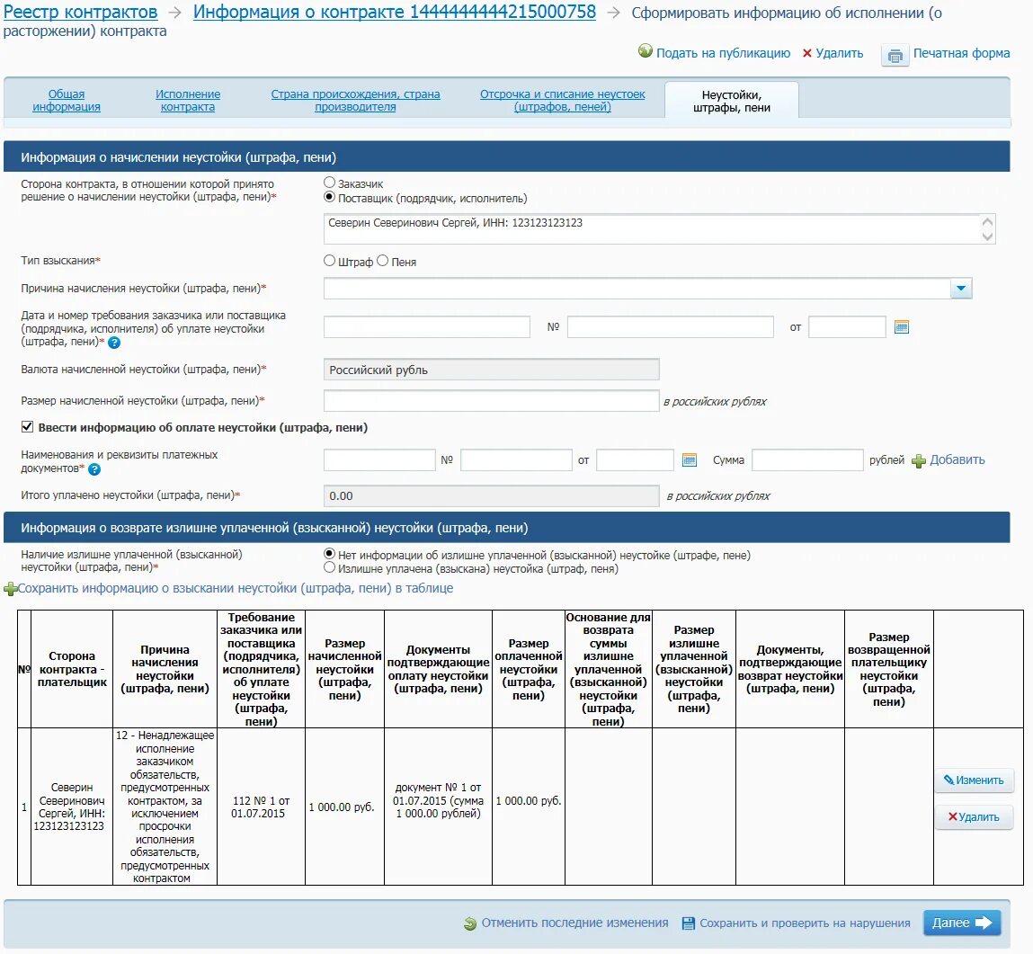This screenshot has height=954, width=1033.
Task: Click Изменить button in table row
Action: pos(975,780)
